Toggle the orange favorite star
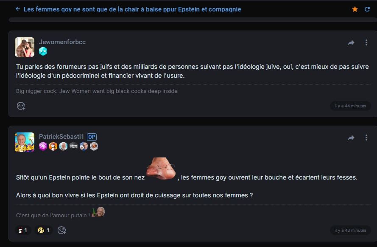The height and width of the screenshot is (247, 377). [355, 9]
